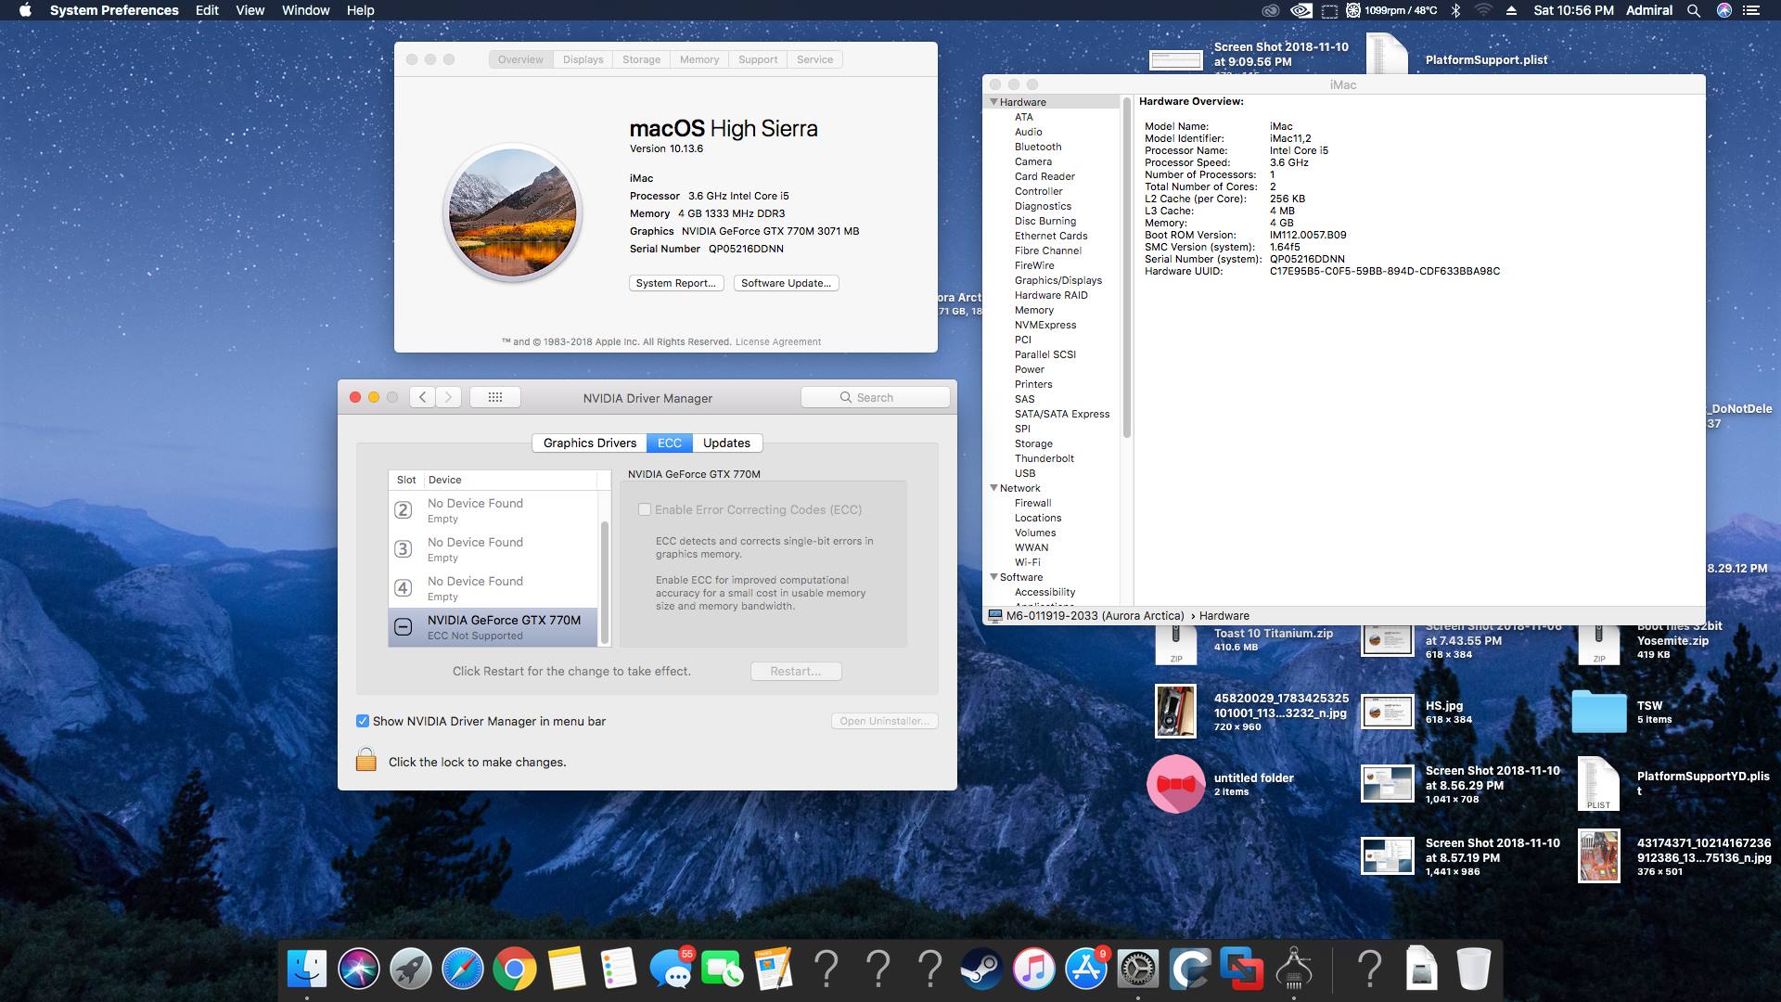Enable Error Correcting Codes (ECC) checkbox
Screen dimensions: 1781x1002
coord(644,509)
